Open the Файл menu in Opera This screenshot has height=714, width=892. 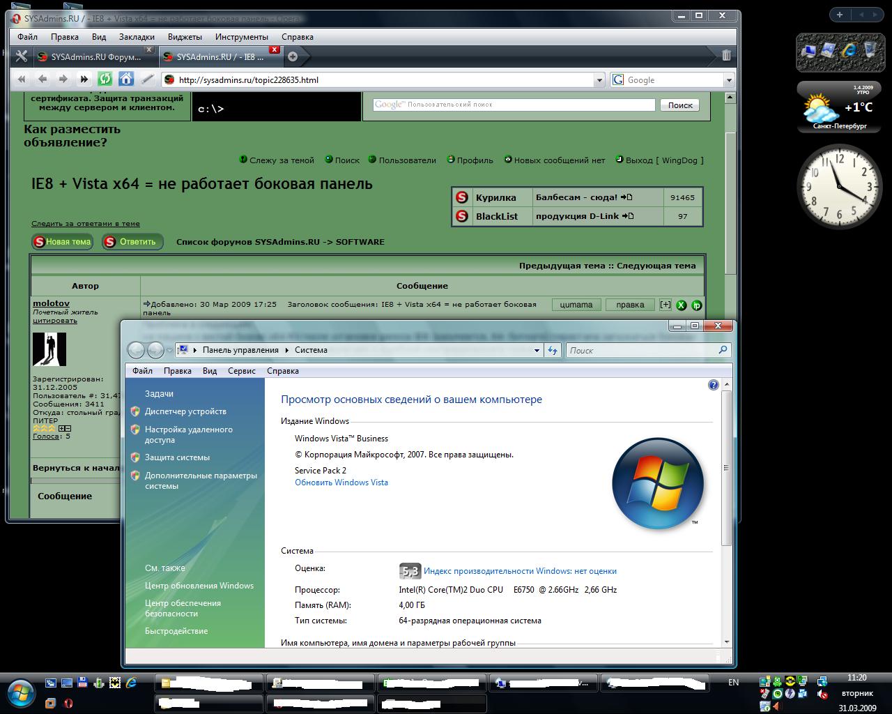click(28, 37)
